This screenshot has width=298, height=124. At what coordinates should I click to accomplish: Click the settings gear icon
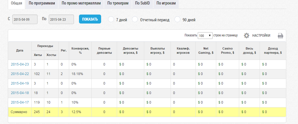(x=246, y=36)
